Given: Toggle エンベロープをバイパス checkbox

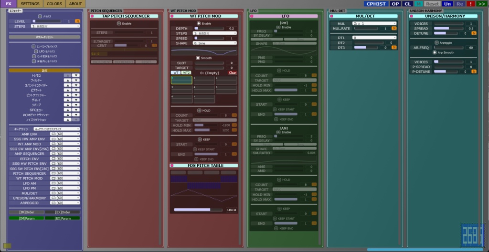Looking at the screenshot, I should point(34,46).
